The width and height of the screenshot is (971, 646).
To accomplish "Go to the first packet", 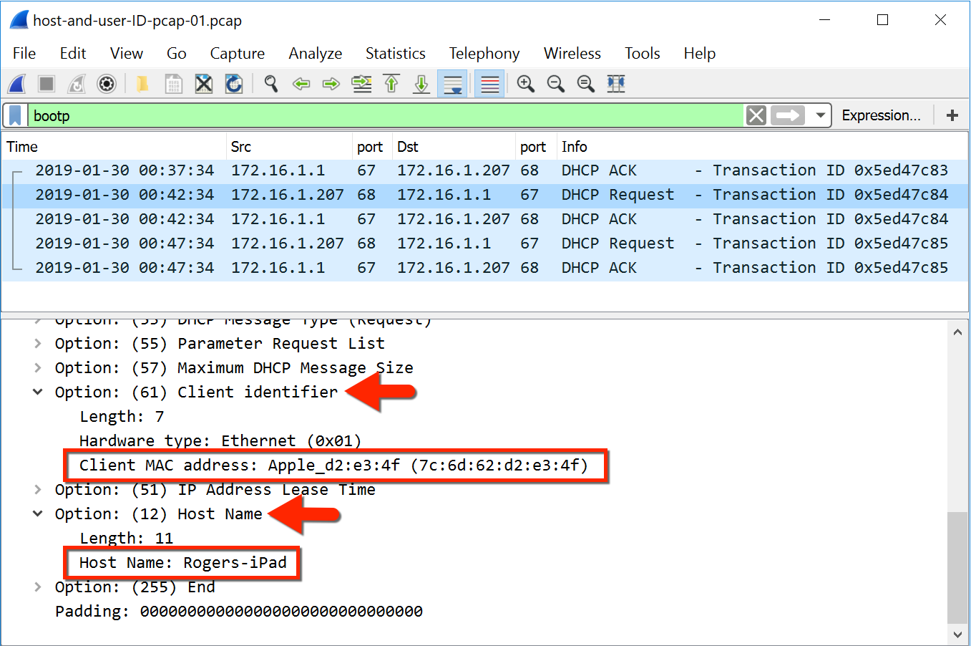I will coord(391,84).
